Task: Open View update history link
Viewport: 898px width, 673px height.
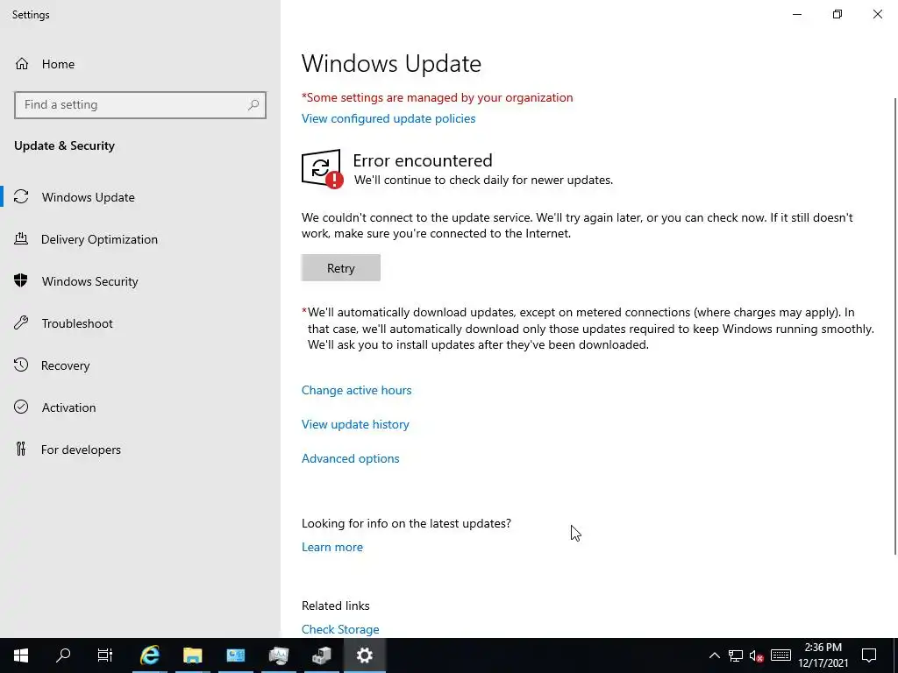Action: coord(355,425)
